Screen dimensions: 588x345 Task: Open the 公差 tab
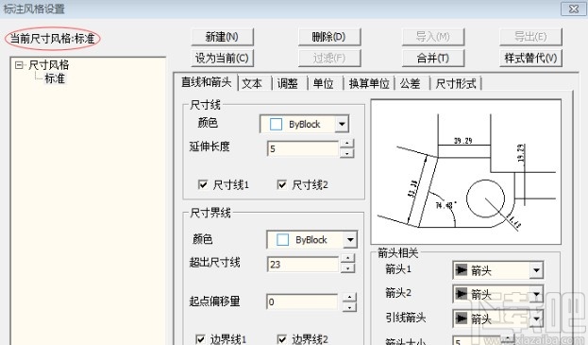pyautogui.click(x=410, y=84)
